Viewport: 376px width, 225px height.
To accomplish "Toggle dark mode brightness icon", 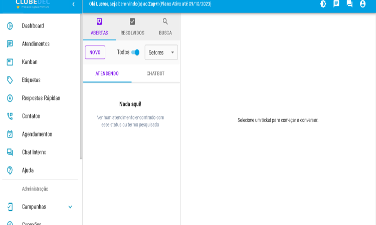I will (x=323, y=4).
